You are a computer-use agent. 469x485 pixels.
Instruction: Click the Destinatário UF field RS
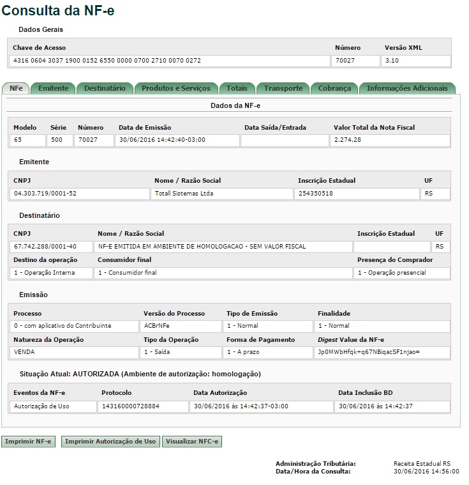[440, 247]
